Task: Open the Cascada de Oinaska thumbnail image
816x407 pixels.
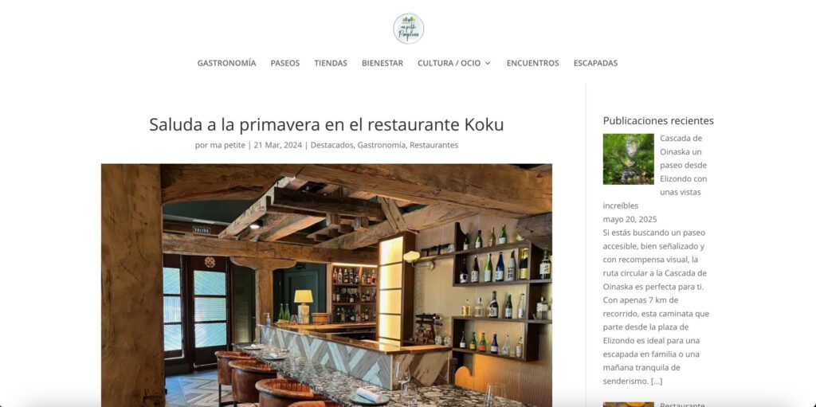Action: click(x=629, y=159)
